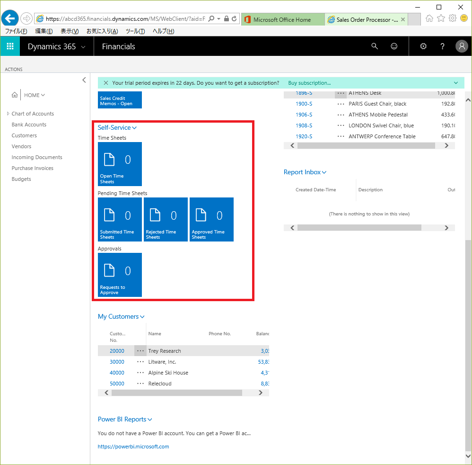Open customer number 20000

point(117,351)
